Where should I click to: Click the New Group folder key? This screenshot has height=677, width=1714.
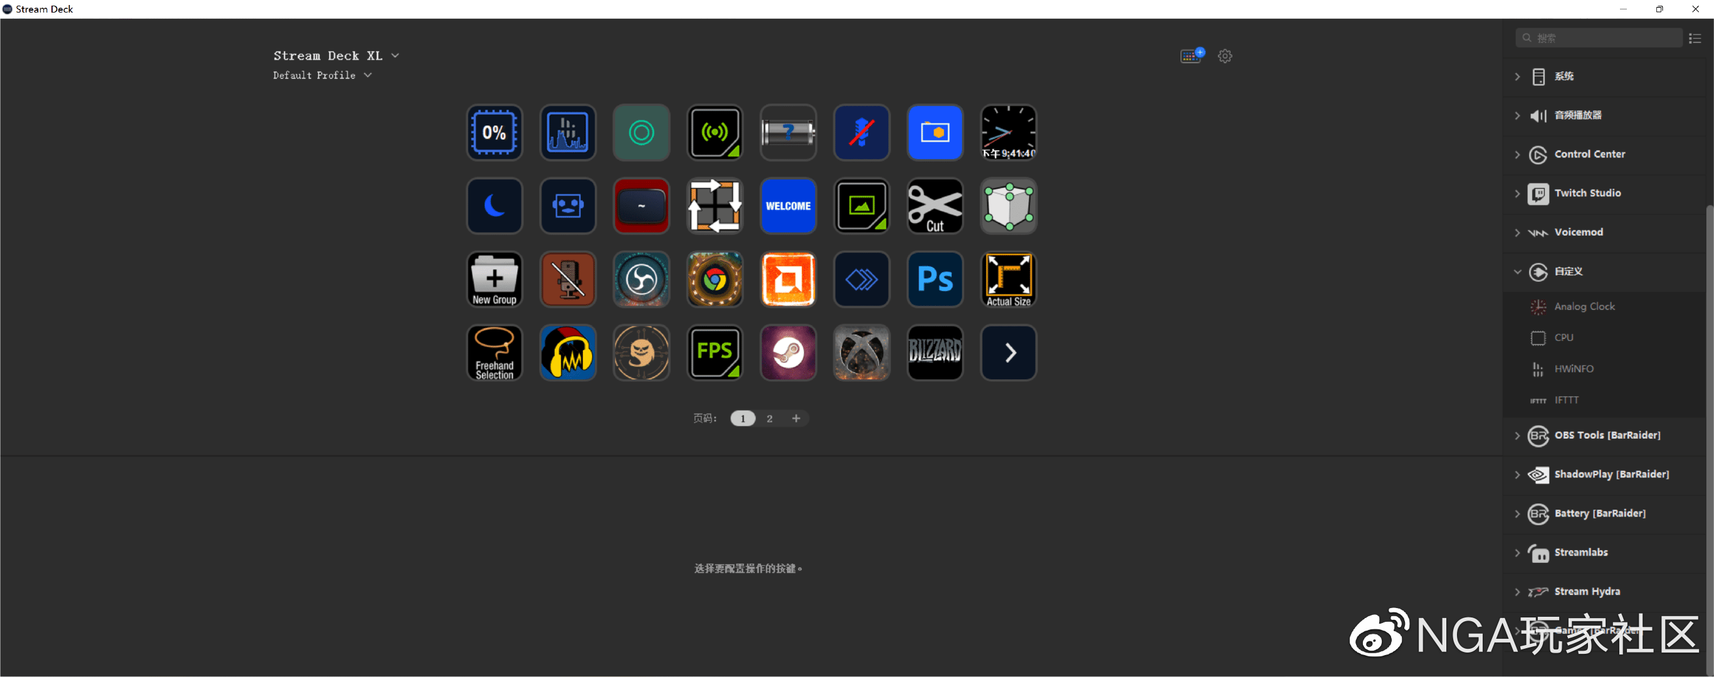pos(495,280)
